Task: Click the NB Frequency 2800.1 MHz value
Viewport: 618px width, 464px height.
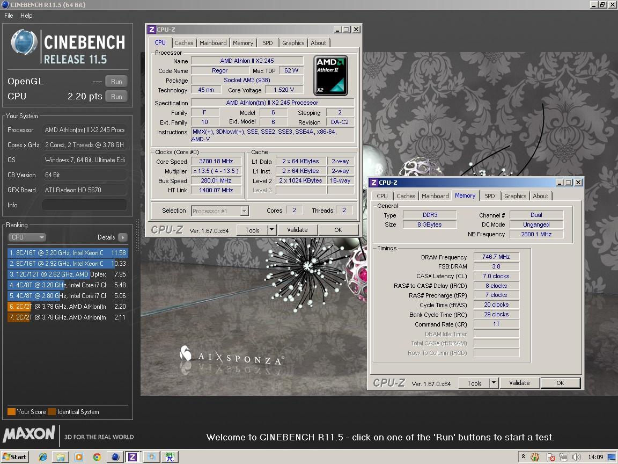Action: pyautogui.click(x=536, y=234)
